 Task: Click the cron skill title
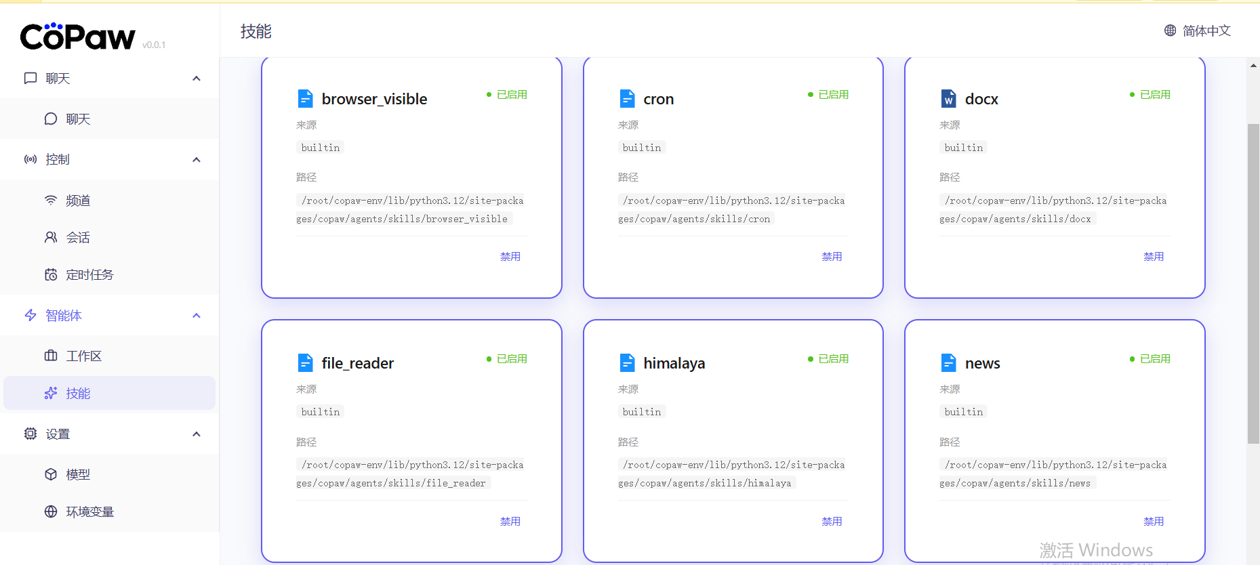pos(658,99)
